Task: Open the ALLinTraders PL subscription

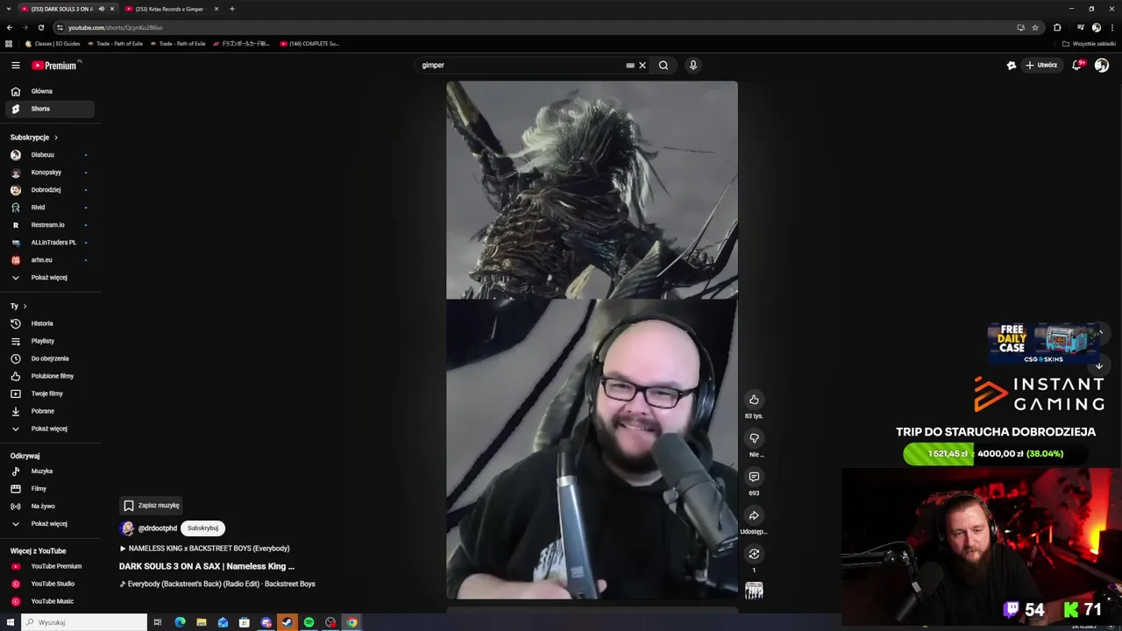Action: (50, 243)
